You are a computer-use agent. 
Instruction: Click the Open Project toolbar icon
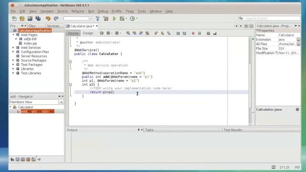[x=30, y=19]
